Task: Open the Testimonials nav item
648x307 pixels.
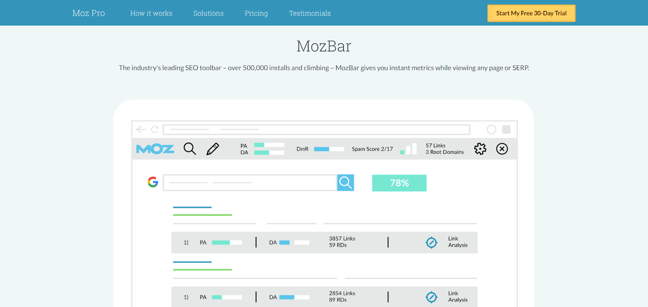Action: pyautogui.click(x=310, y=13)
